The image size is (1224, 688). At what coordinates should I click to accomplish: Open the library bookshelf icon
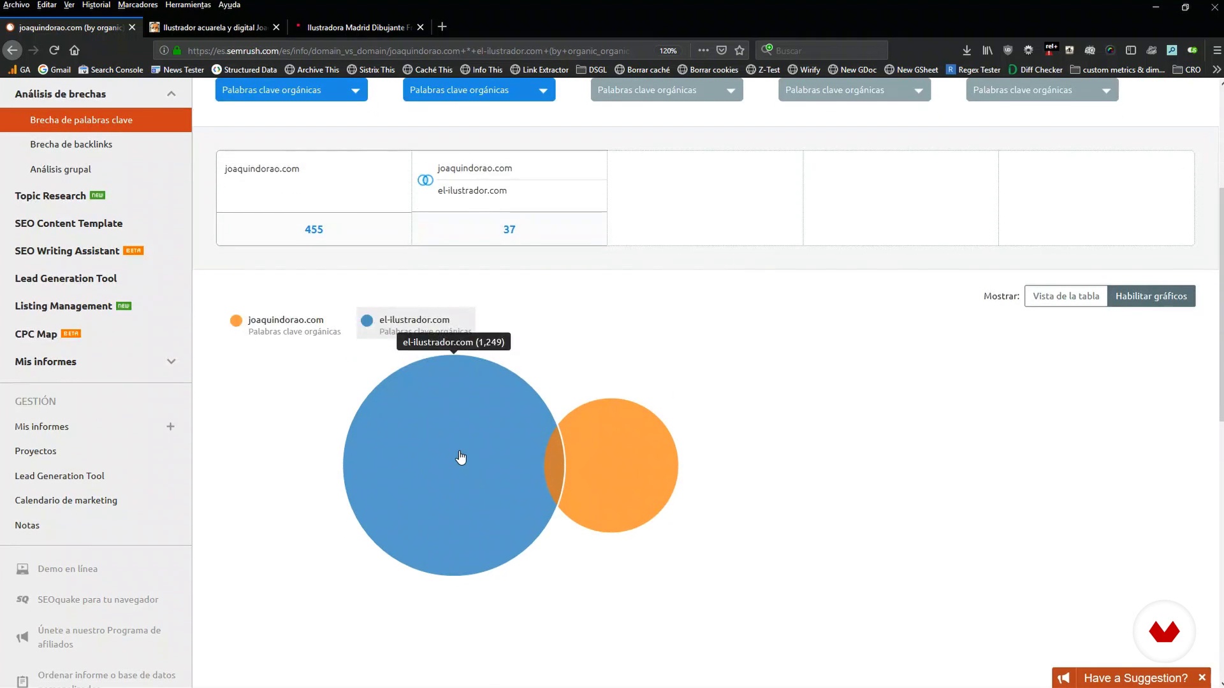pyautogui.click(x=987, y=50)
